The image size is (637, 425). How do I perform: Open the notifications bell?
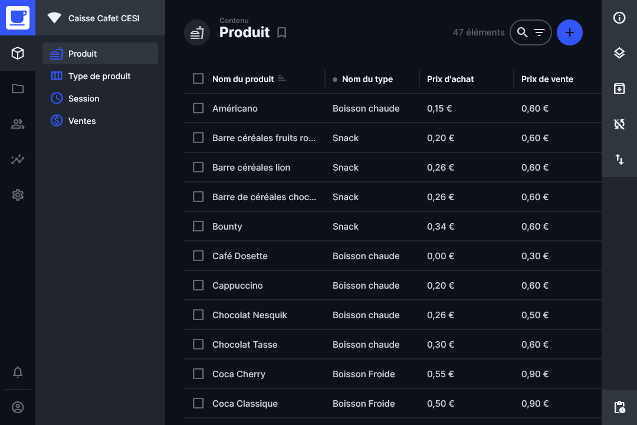[18, 372]
